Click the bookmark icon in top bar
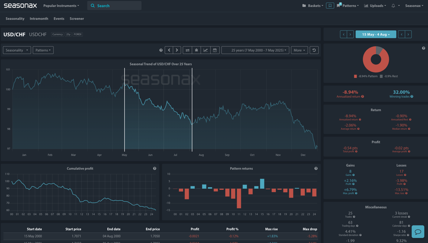Image resolution: width=428 pixels, height=243 pixels. [330, 5]
